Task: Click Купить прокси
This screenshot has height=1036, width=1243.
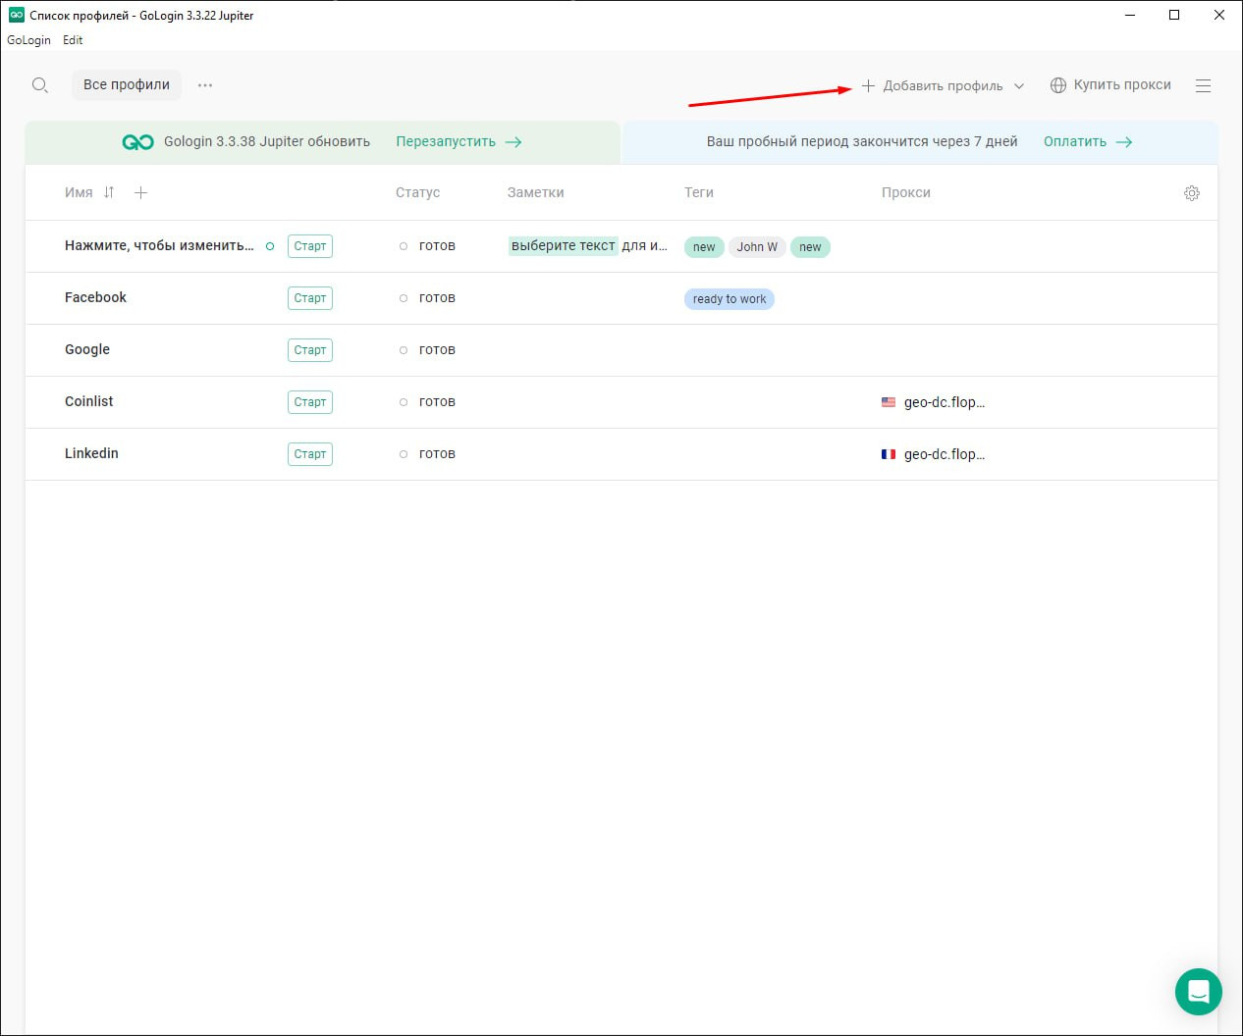Action: [1122, 84]
